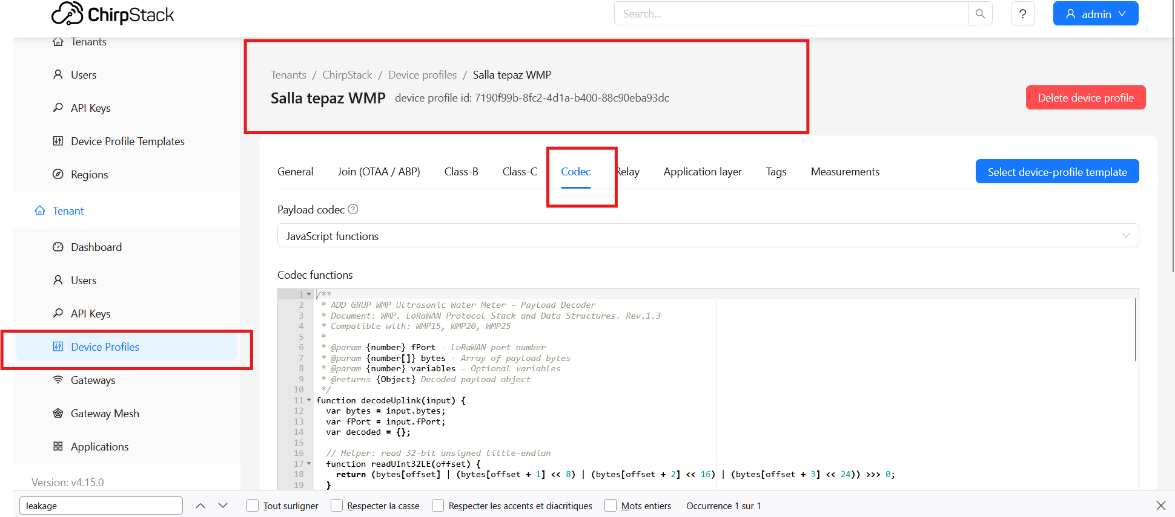Viewport: 1175px width, 517px height.
Task: Click the Version v4.15.0 text
Action: [68, 483]
